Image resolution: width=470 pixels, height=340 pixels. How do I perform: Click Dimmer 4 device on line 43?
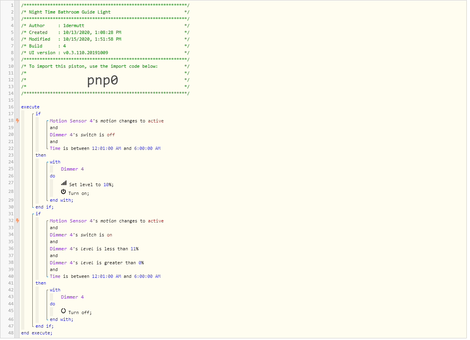point(72,297)
